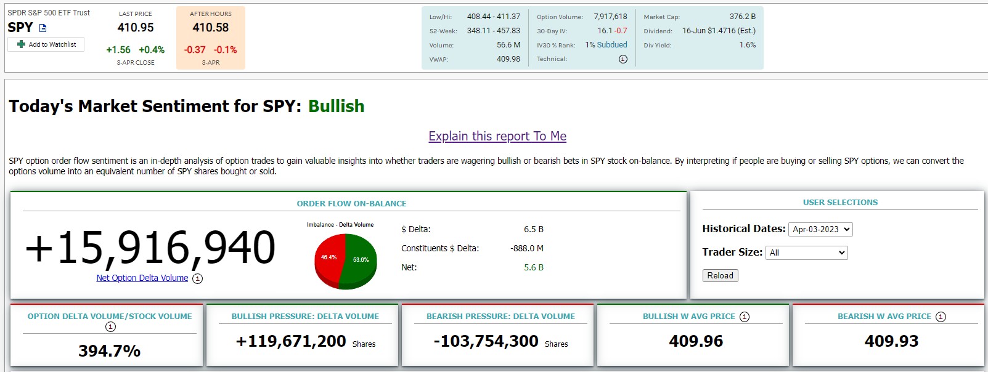
Task: Open the Explain this report To Me link
Action: point(497,136)
